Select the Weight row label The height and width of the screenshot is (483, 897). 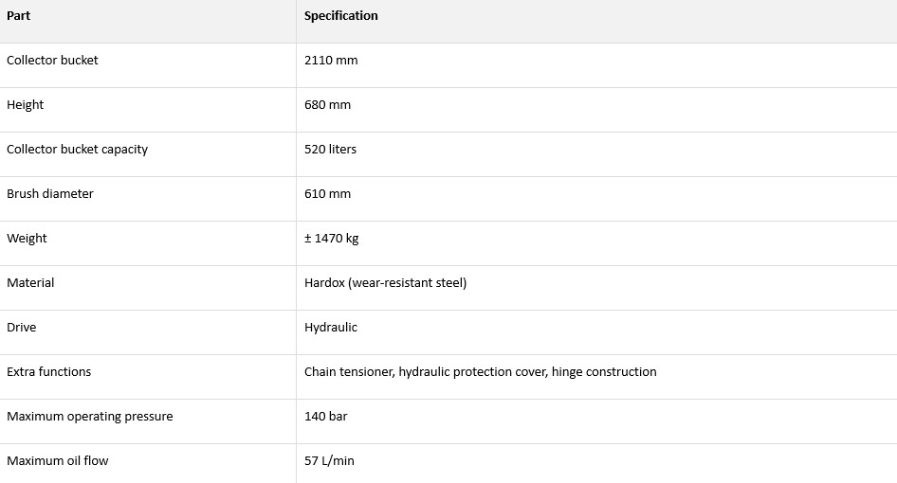pyautogui.click(x=27, y=239)
